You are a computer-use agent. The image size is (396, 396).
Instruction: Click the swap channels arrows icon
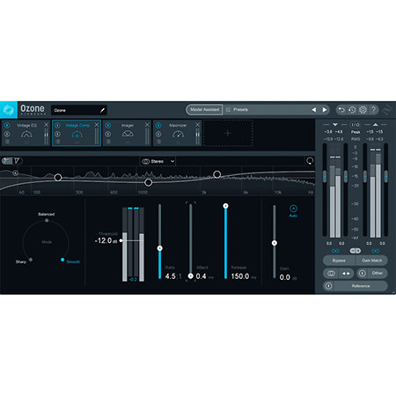pos(346,274)
